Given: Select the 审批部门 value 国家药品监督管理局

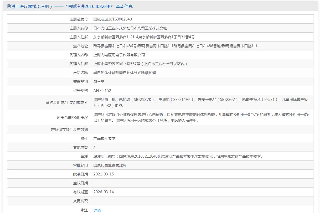Looking at the screenshot, I should [110, 165].
